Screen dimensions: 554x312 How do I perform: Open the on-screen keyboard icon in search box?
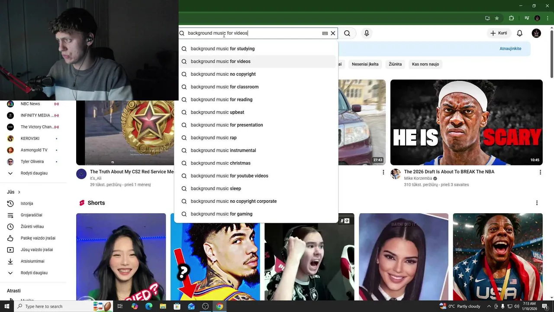pos(325,33)
